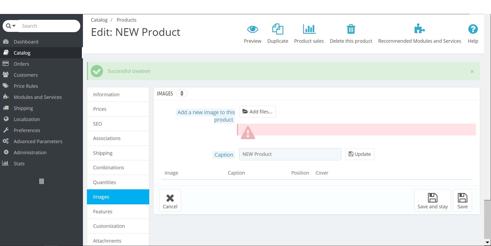Switch to the Associations tab
This screenshot has width=491, height=246.
118,138
